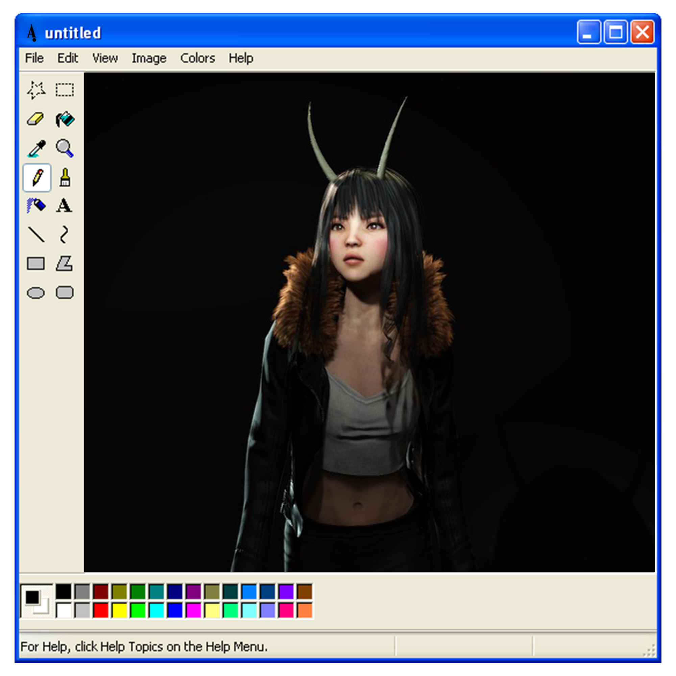Maximize the untitled Paint window
Viewport: 676px width, 676px height.
pyautogui.click(x=615, y=32)
